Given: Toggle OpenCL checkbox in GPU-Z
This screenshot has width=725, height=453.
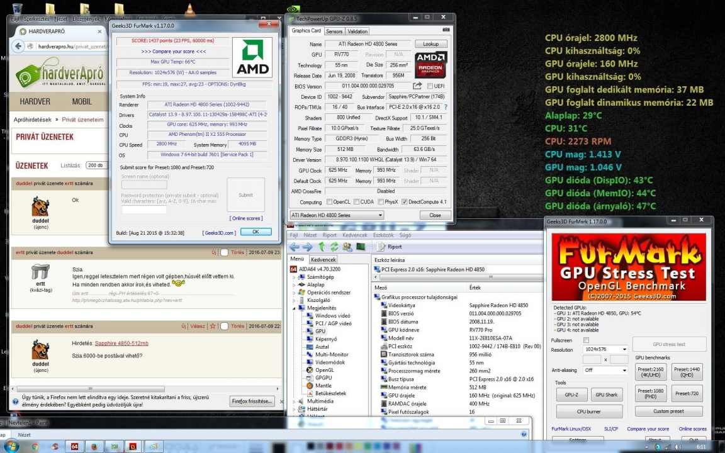Looking at the screenshot, I should [x=329, y=202].
